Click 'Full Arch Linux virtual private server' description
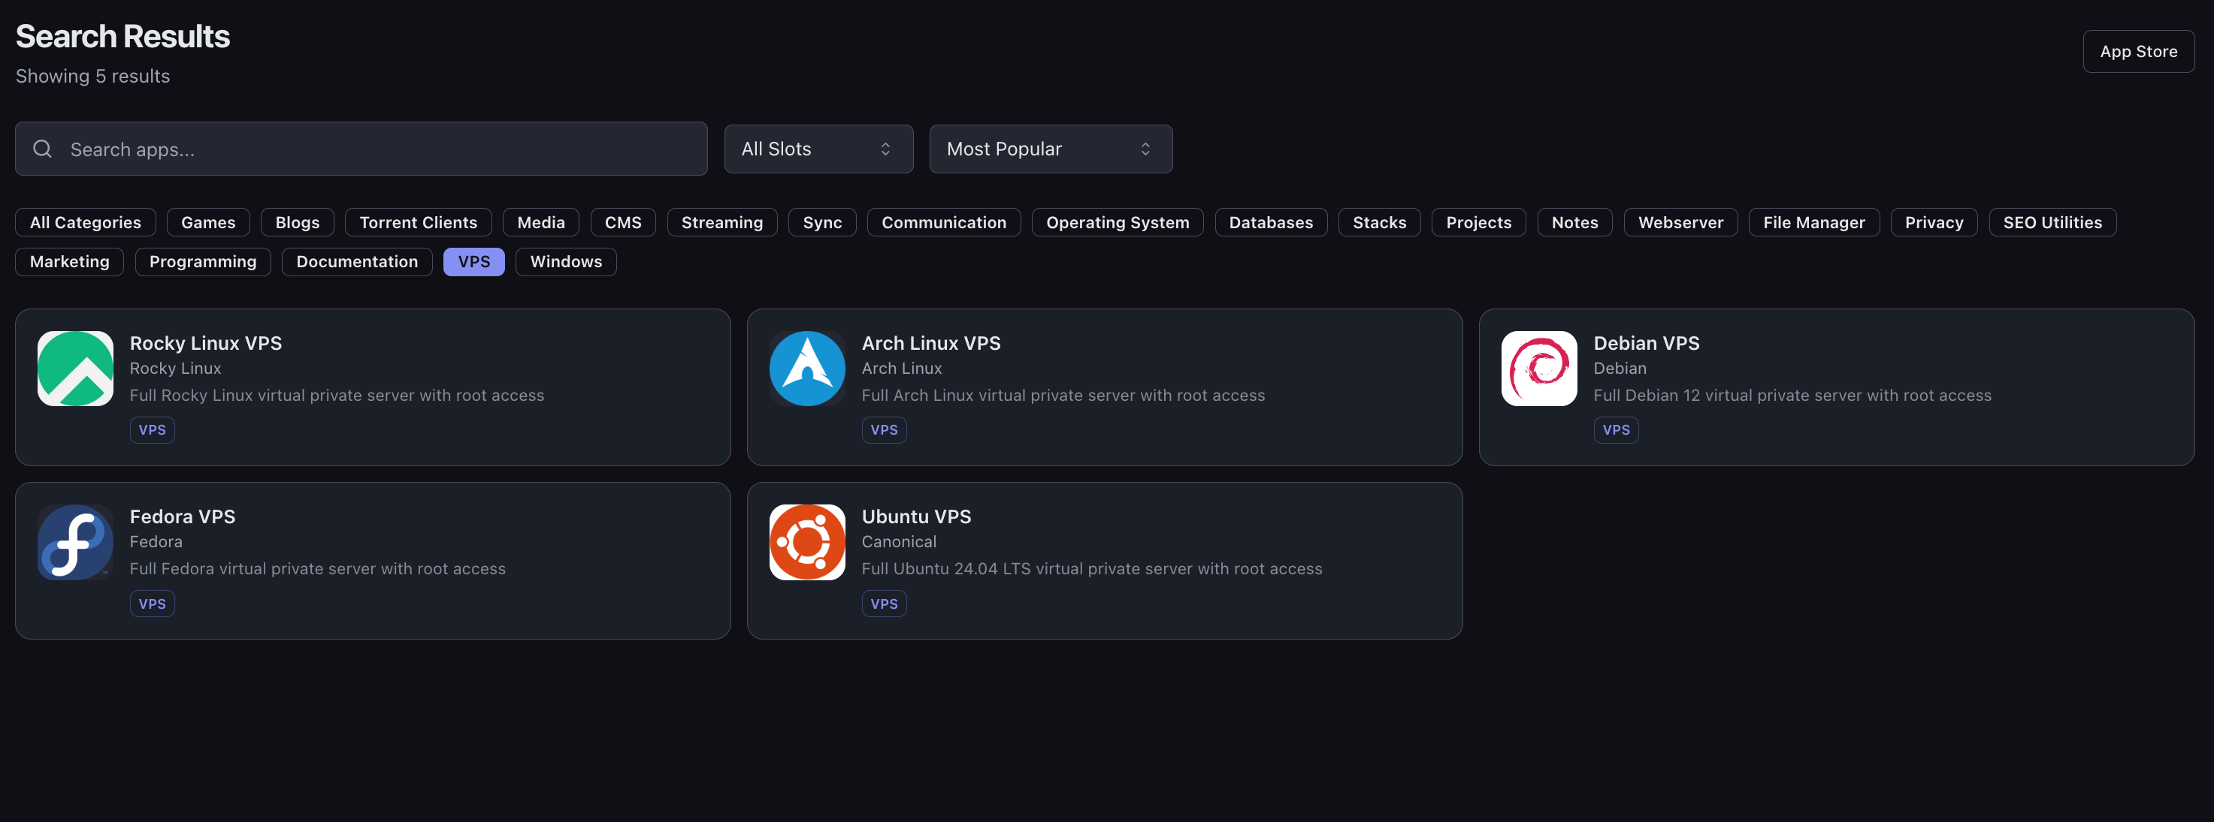This screenshot has width=2214, height=822. (1063, 396)
